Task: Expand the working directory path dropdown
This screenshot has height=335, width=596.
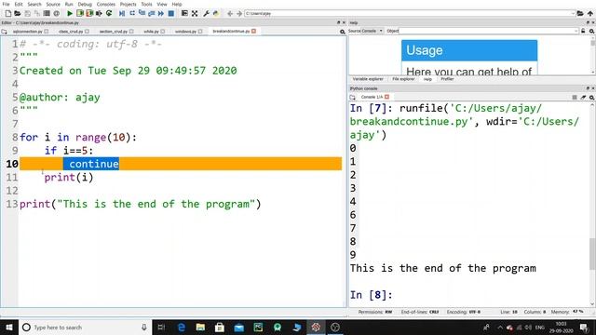Action: tap(573, 14)
